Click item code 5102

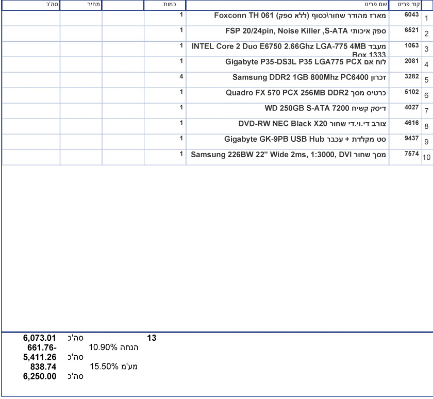click(411, 92)
